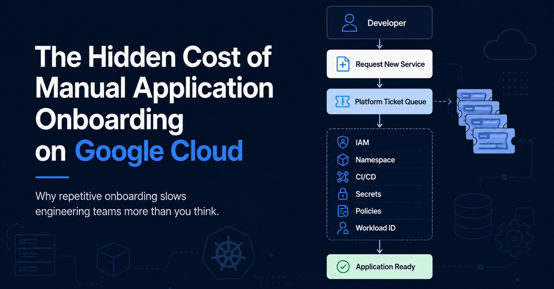Click the Secrets label
Viewport: 554px width, 289px height.
(x=368, y=194)
